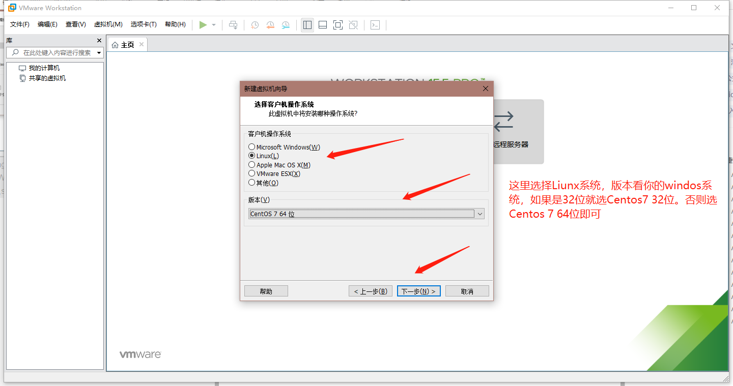
Task: Open the 选项卡(T) menu
Action: point(144,24)
